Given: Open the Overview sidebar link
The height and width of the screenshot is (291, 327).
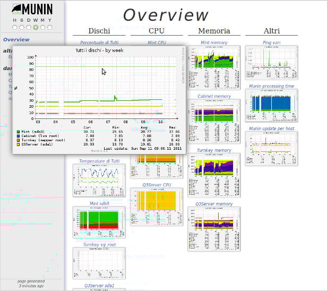Looking at the screenshot, I should click(x=16, y=39).
